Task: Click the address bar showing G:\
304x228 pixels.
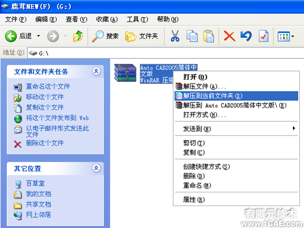Action: [165, 53]
